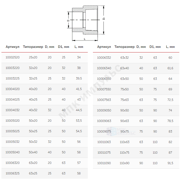
Task: Click article number 10011063
Action: 104,142
